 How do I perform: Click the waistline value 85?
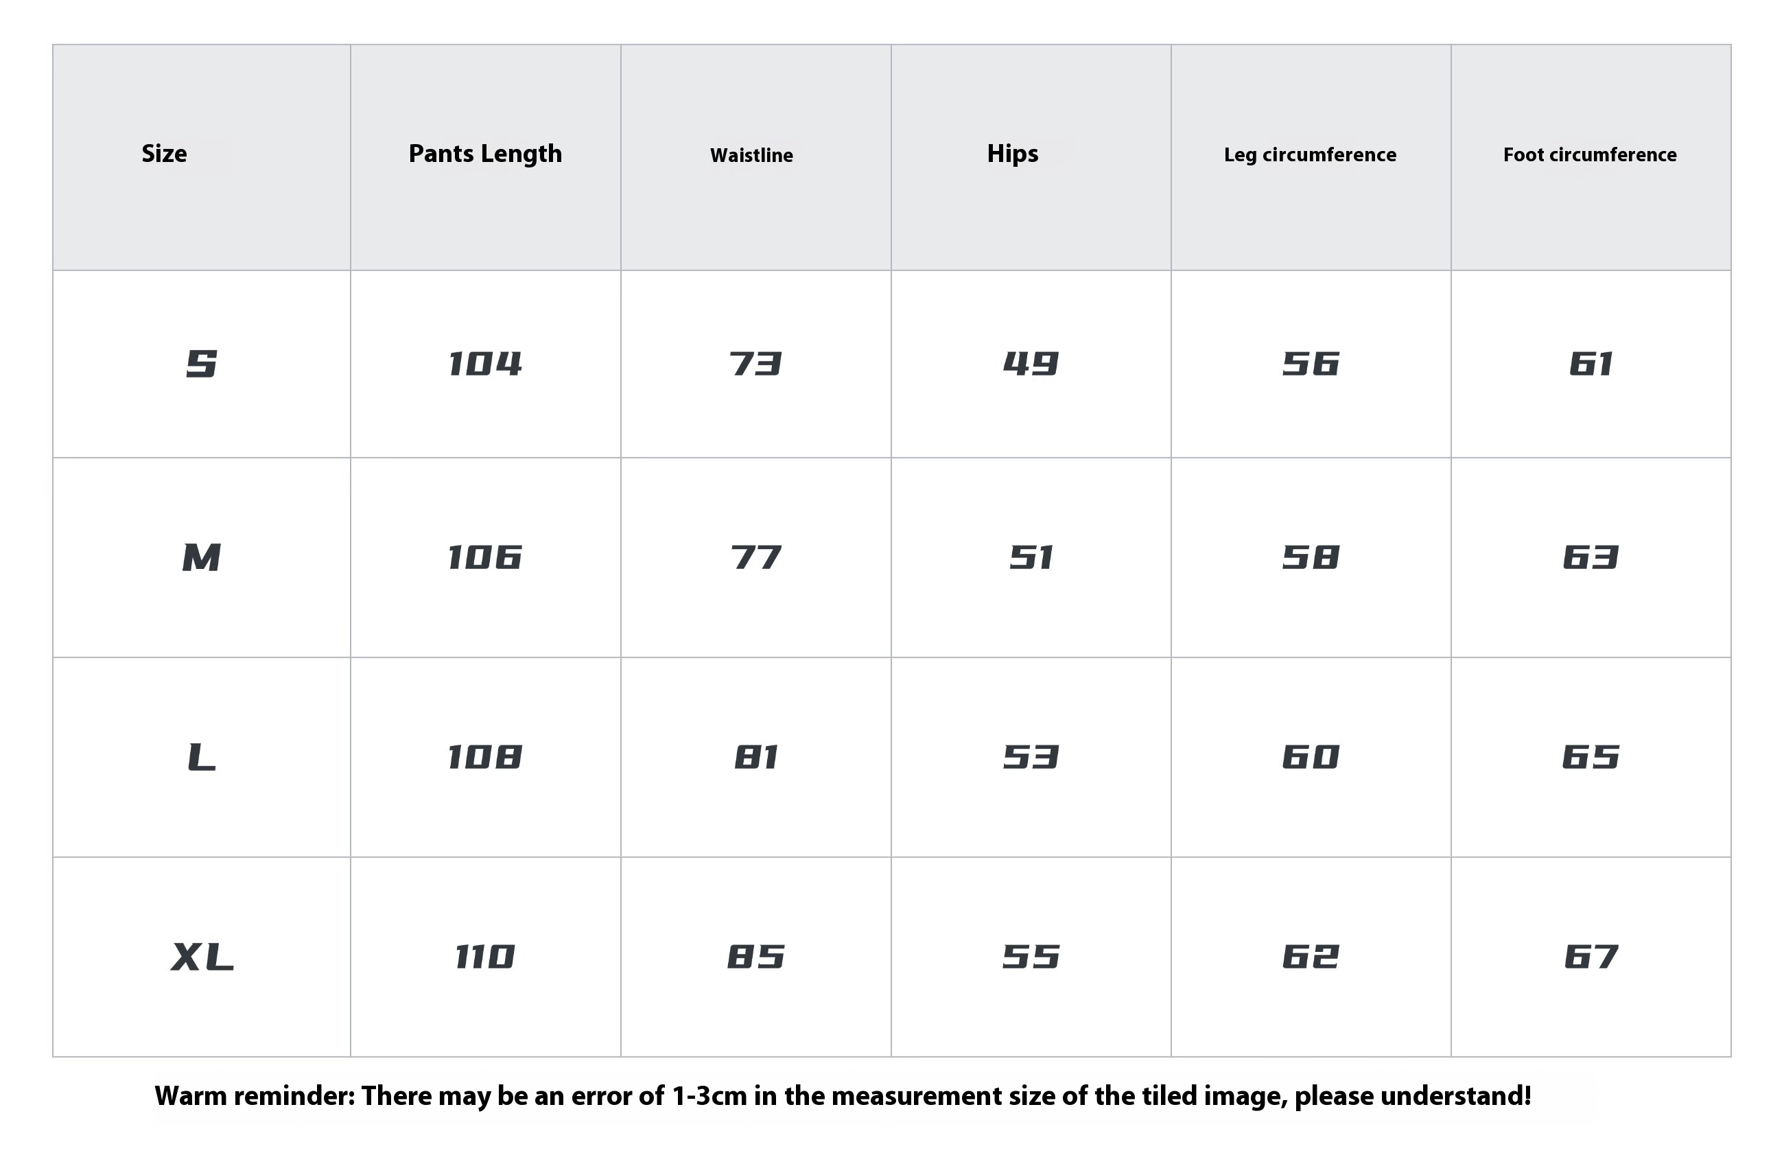pos(756,957)
